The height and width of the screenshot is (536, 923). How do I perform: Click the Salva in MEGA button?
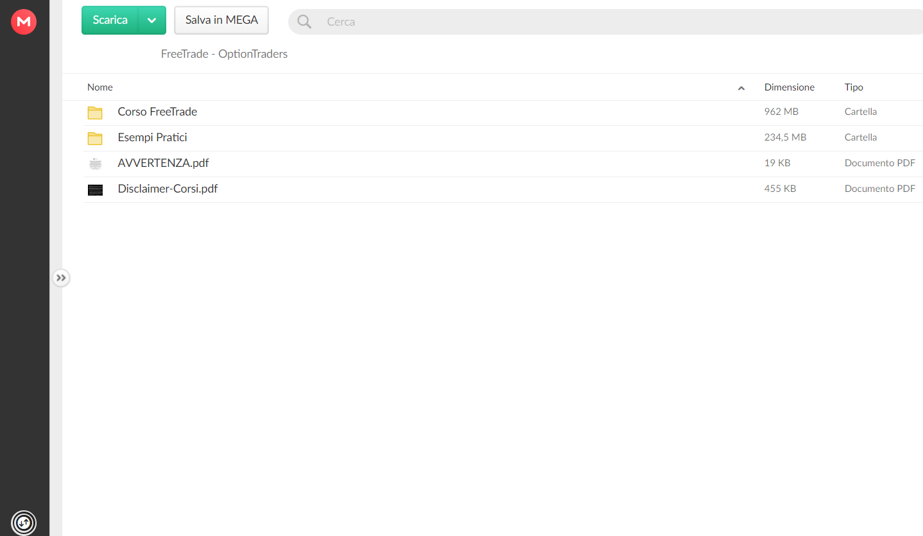click(221, 20)
